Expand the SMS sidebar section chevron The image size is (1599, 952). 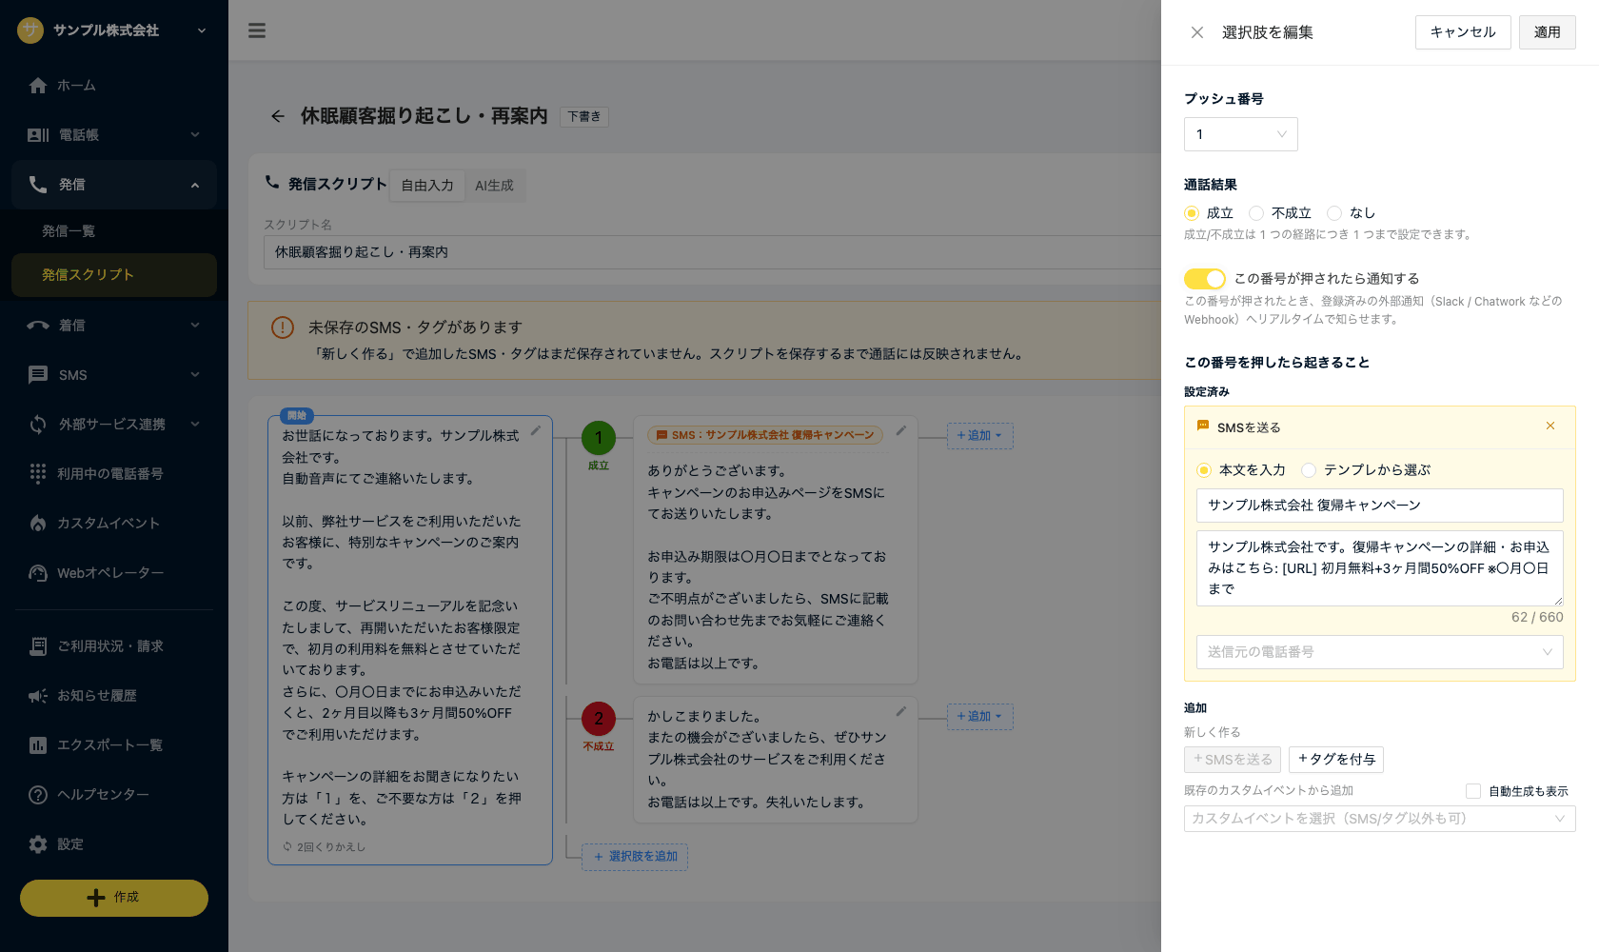tap(195, 375)
